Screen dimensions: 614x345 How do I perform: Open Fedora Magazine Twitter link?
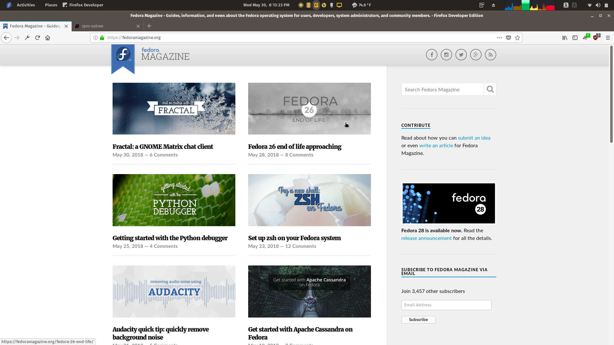461,55
